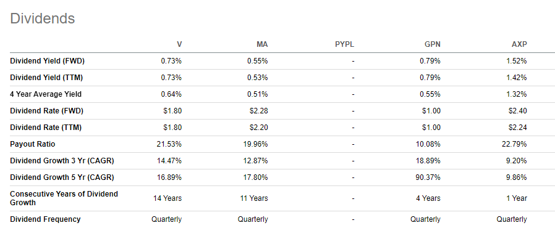Click Dividend Growth 5 Yr (CAGR) label
This screenshot has height=236, width=555.
(x=62, y=177)
